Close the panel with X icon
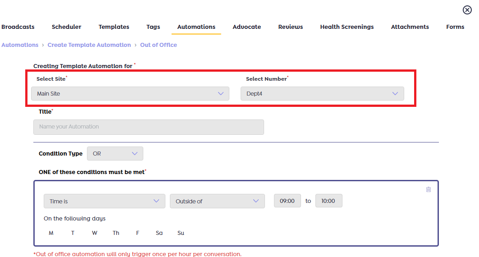 pyautogui.click(x=467, y=10)
